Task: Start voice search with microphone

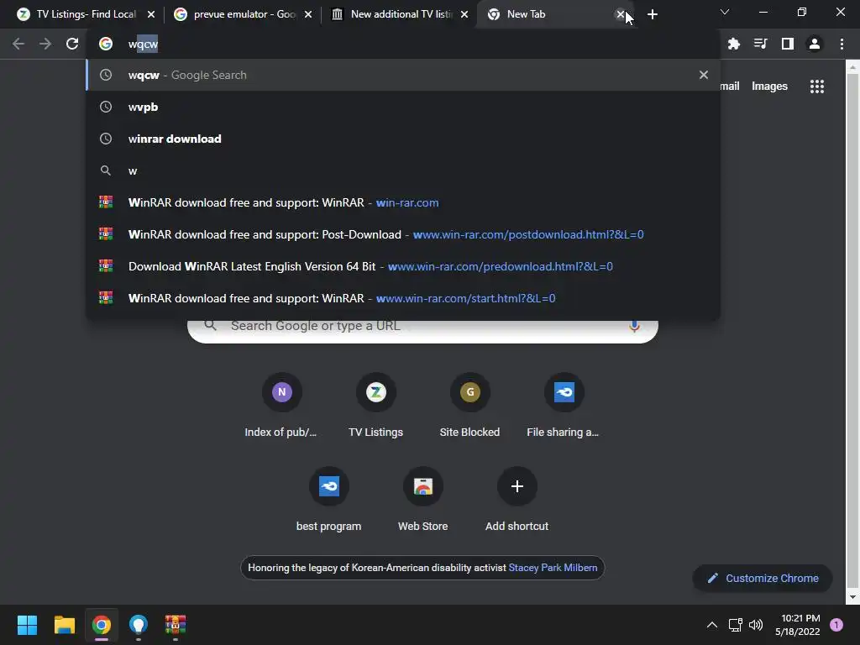Action: [634, 326]
